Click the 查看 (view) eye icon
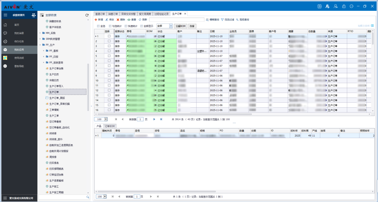Viewport: 378px width, 202px height. [x=129, y=20]
